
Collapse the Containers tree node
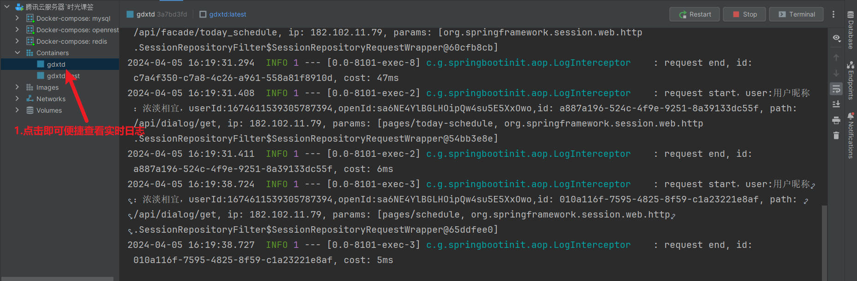(17, 53)
